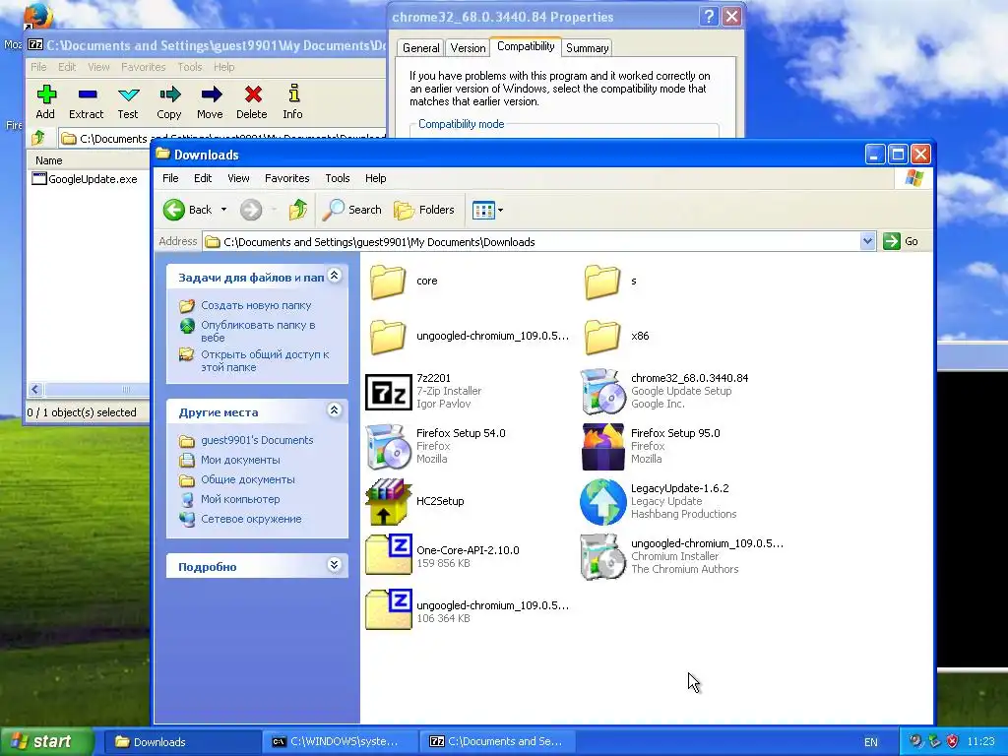Select the LegacyUpdate-1.6.2 file
The height and width of the screenshot is (756, 1008).
pyautogui.click(x=659, y=501)
